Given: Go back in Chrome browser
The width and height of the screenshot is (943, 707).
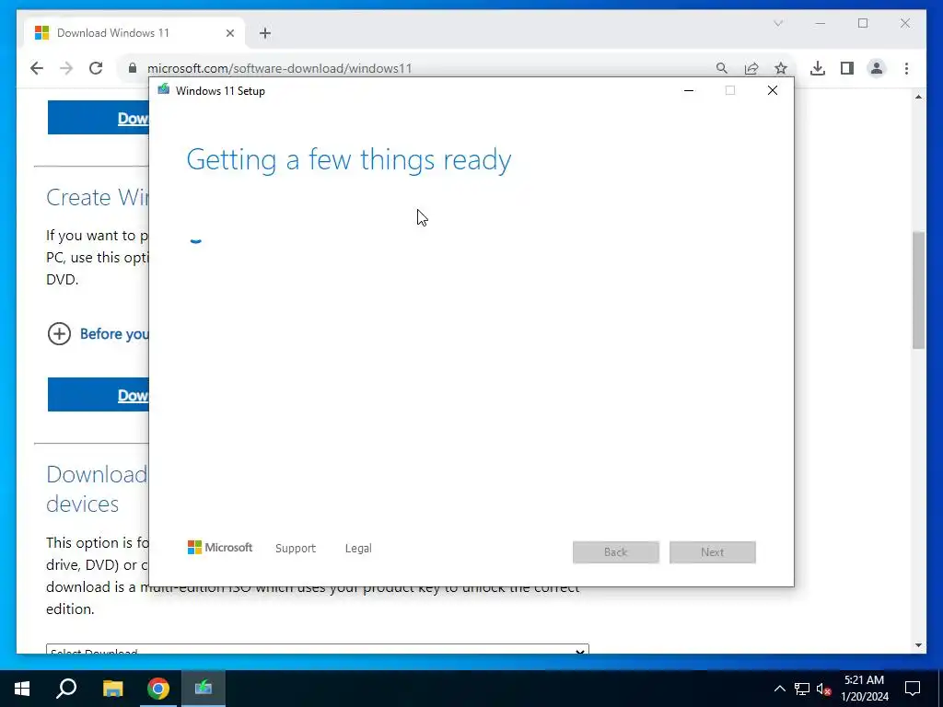Looking at the screenshot, I should (x=37, y=68).
